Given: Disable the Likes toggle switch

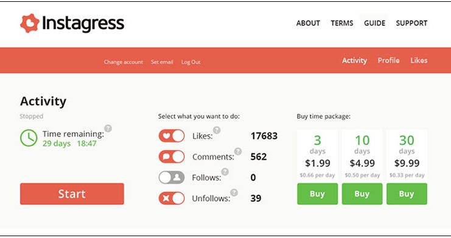Looking at the screenshot, I should 172,136.
